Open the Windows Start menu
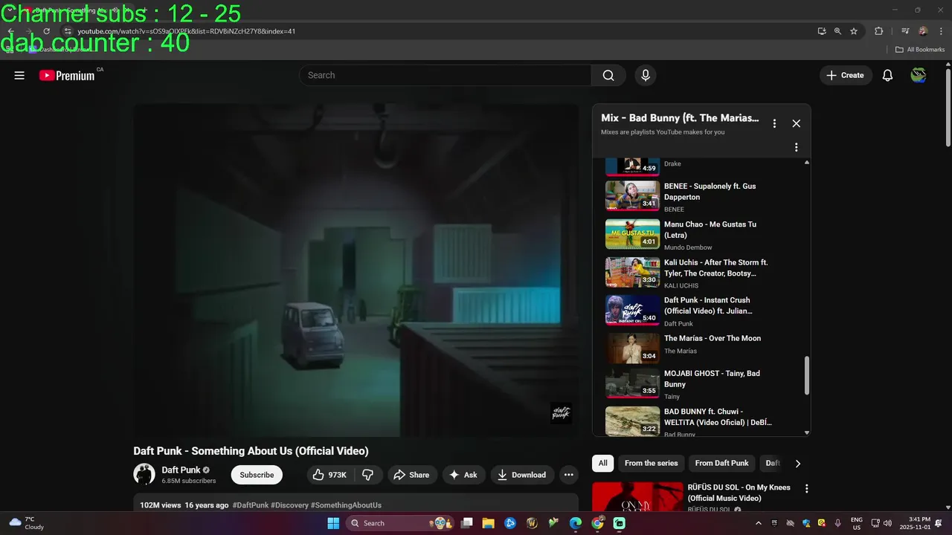 (x=332, y=523)
